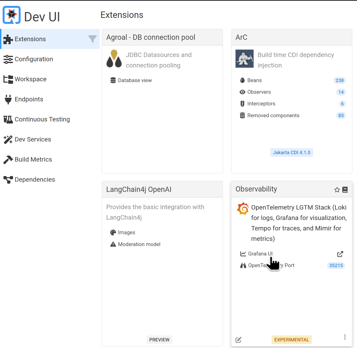Open the Observability card overflow menu

[345, 337]
